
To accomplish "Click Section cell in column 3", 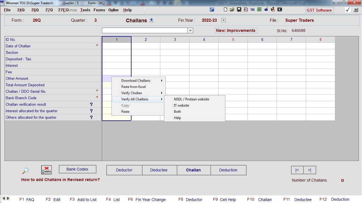I will click(x=175, y=52).
